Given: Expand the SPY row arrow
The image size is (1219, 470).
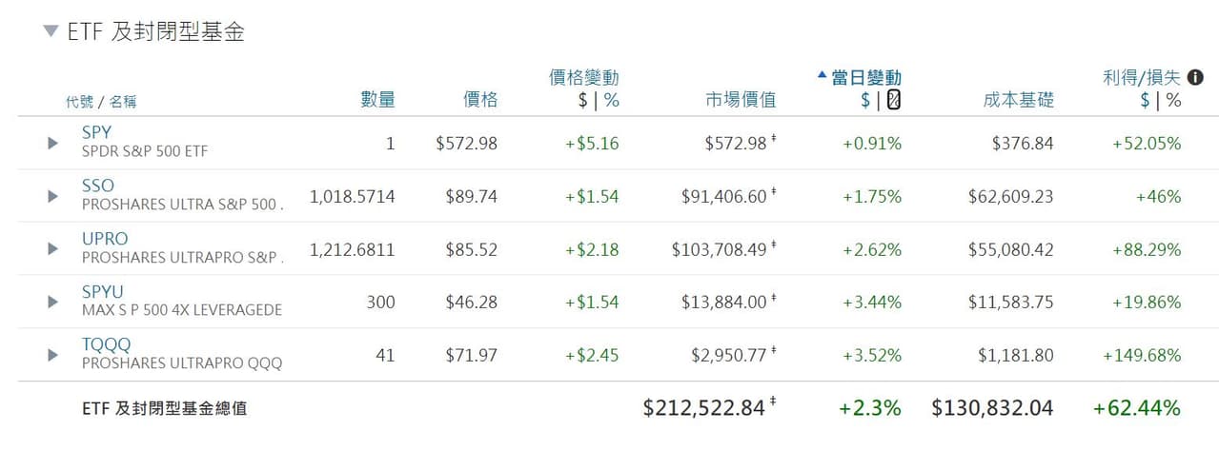Looking at the screenshot, I should click(x=53, y=144).
